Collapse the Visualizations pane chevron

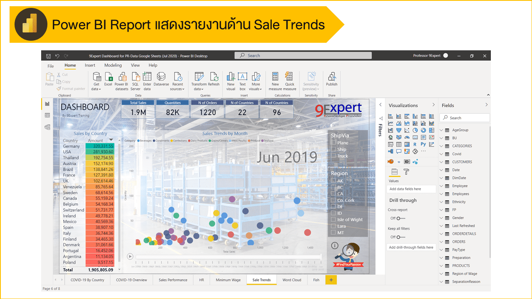[x=433, y=105]
